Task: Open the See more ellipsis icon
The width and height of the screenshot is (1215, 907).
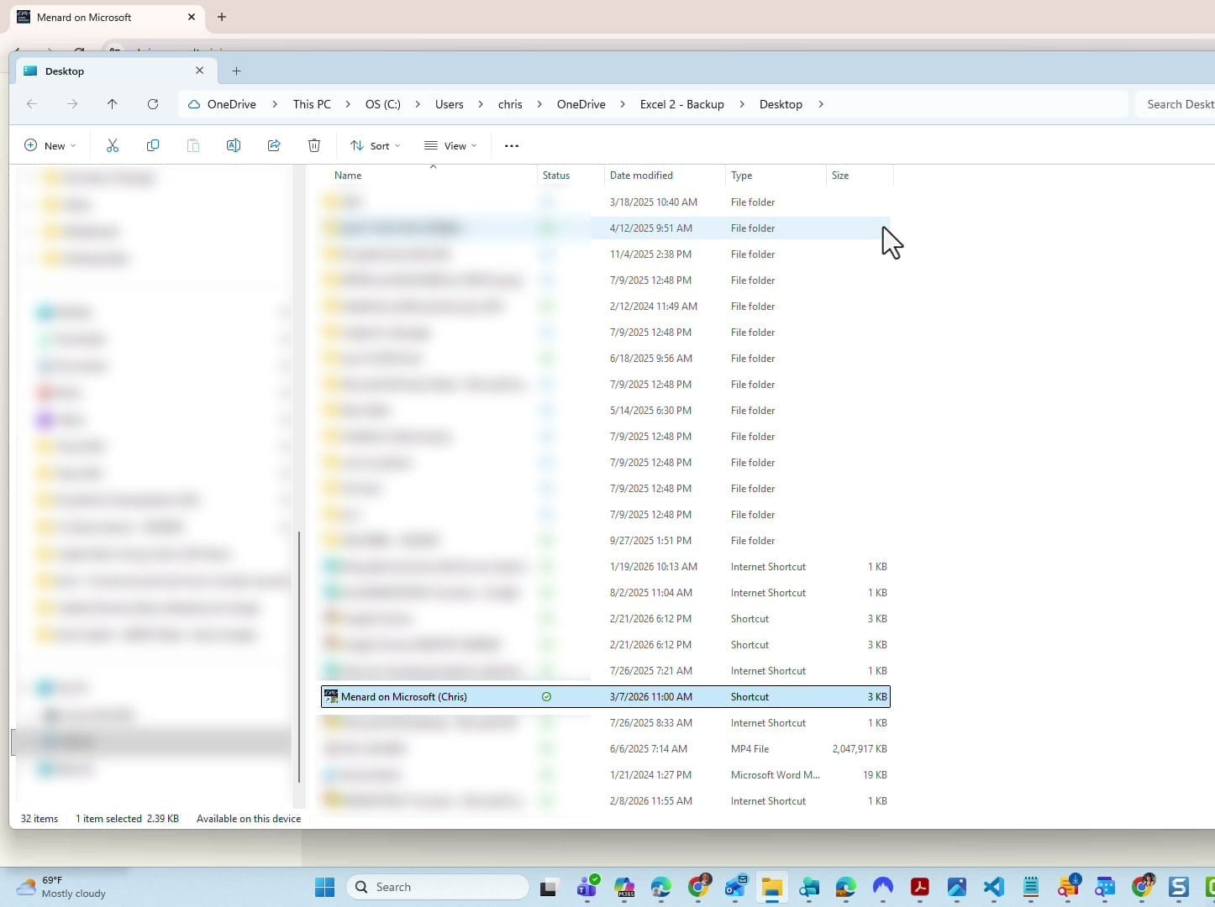Action: point(511,144)
